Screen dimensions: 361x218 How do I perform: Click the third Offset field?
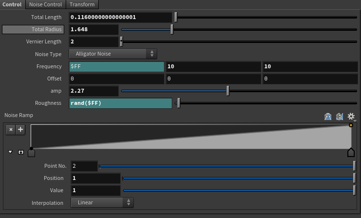[310, 79]
